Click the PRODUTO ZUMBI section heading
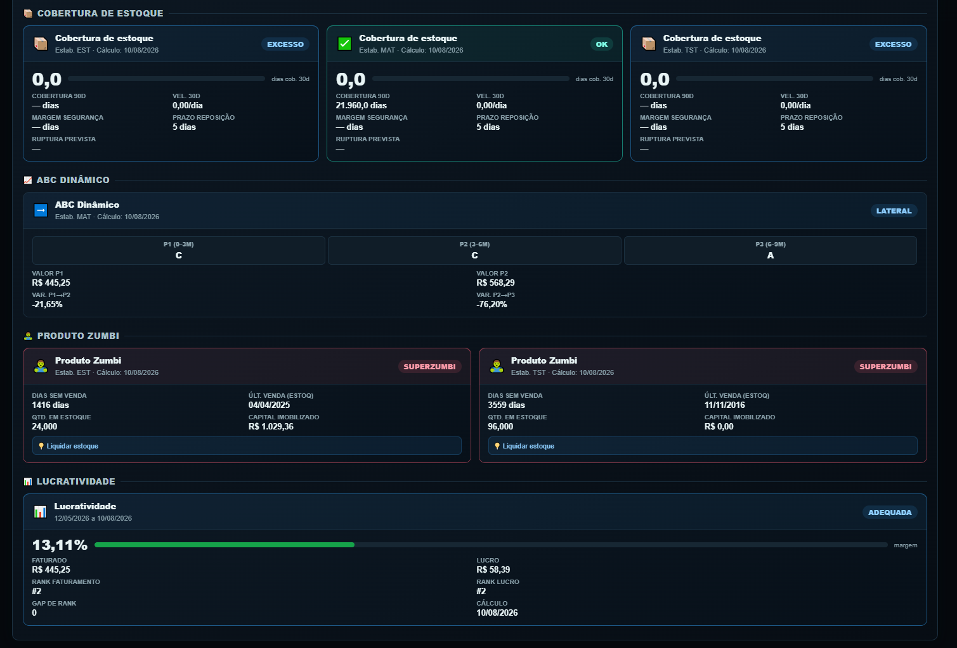The width and height of the screenshot is (957, 648). point(78,336)
